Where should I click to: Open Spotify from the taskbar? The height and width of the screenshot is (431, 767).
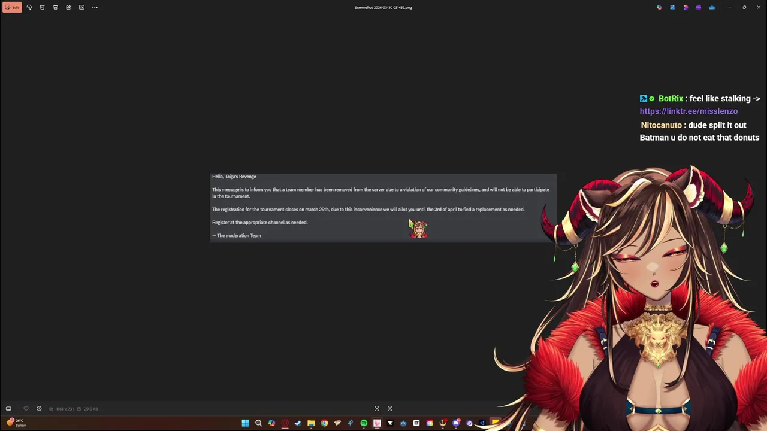(364, 423)
